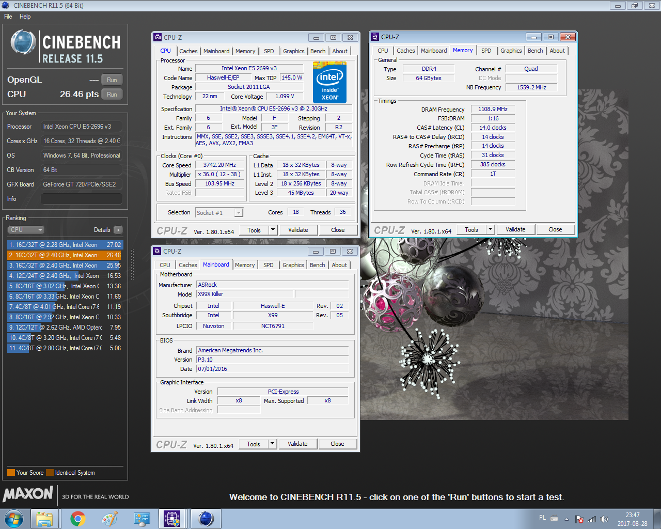Open the Ranking CPU dropdown
The height and width of the screenshot is (529, 661).
pos(26,230)
